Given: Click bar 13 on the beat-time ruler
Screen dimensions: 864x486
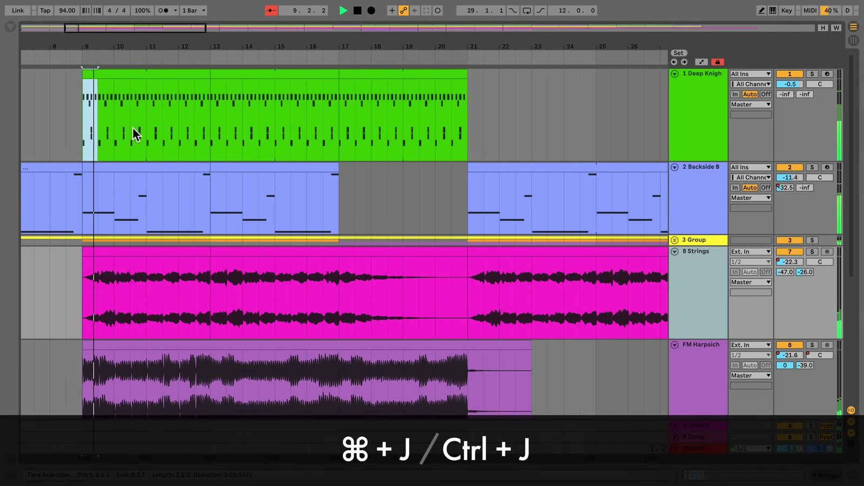Looking at the screenshot, I should coord(216,46).
